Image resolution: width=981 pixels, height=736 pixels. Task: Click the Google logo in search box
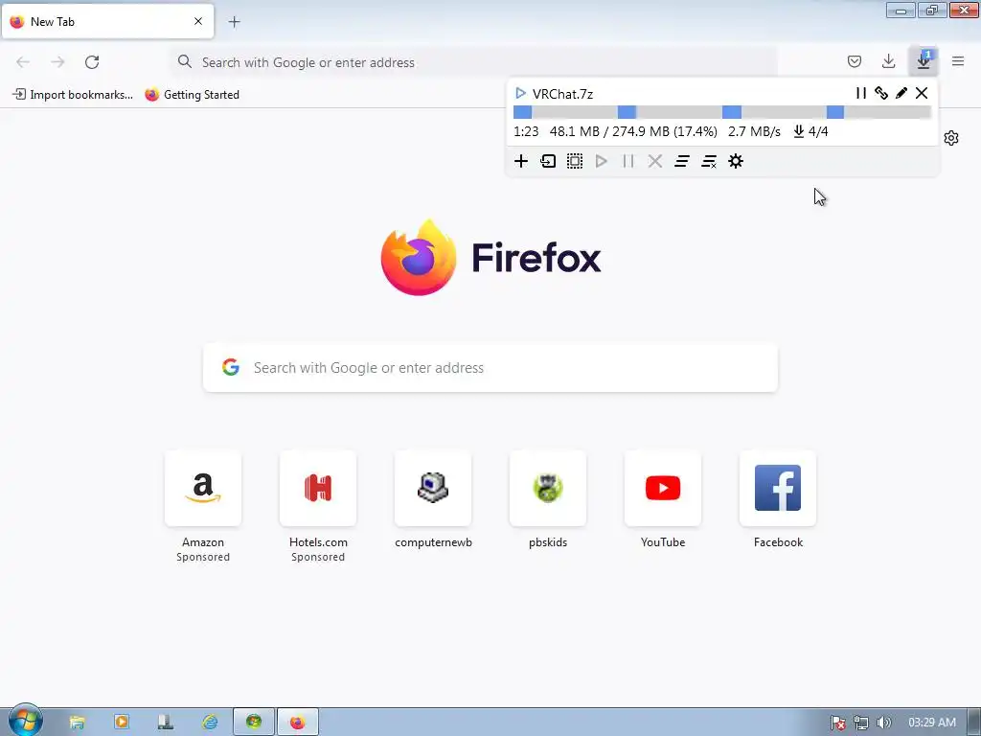coord(231,367)
